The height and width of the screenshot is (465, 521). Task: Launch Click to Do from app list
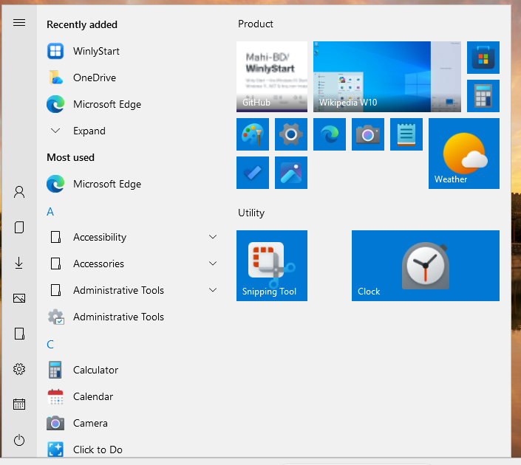click(x=133, y=449)
